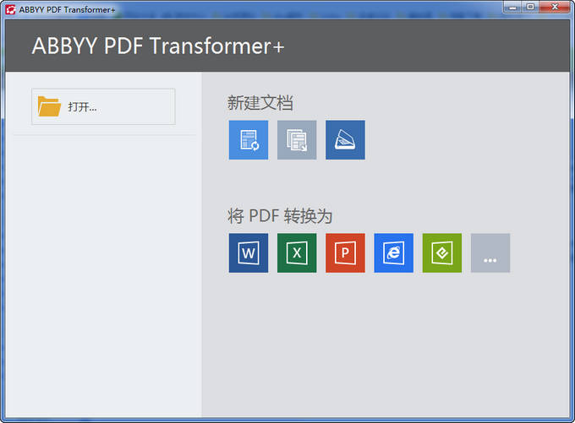Convert PDF to Excel using X icon
The image size is (575, 423).
point(297,253)
